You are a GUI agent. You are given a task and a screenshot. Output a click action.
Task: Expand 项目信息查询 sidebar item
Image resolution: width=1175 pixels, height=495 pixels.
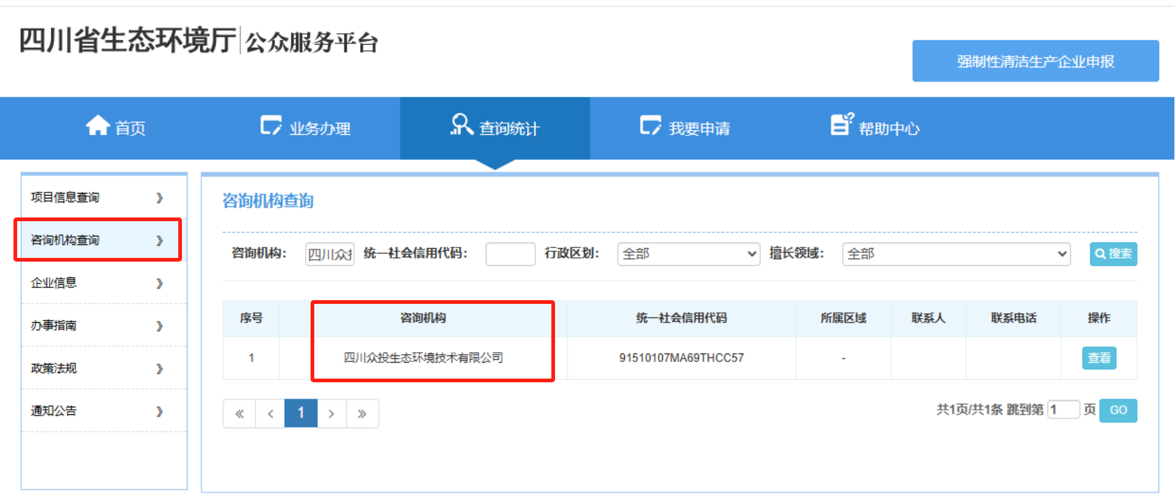click(98, 197)
